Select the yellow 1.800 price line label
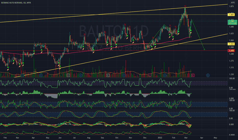238x140 pixels. (x=231, y=15)
